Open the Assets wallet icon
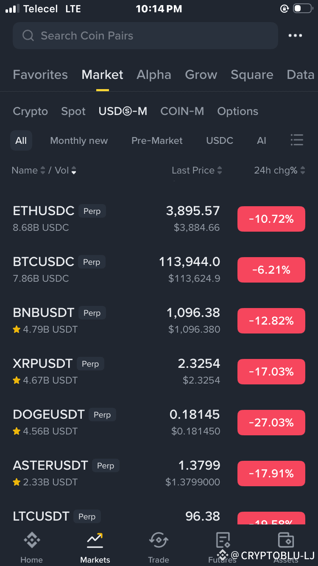The image size is (318, 566). [x=286, y=540]
